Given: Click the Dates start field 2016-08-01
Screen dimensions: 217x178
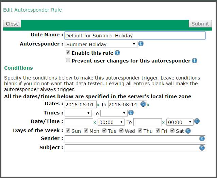Looking at the screenshot, I should (x=80, y=105).
